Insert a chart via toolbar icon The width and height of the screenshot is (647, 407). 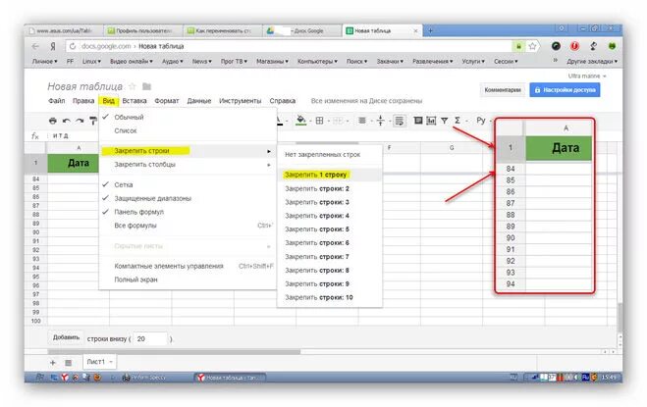tap(431, 121)
